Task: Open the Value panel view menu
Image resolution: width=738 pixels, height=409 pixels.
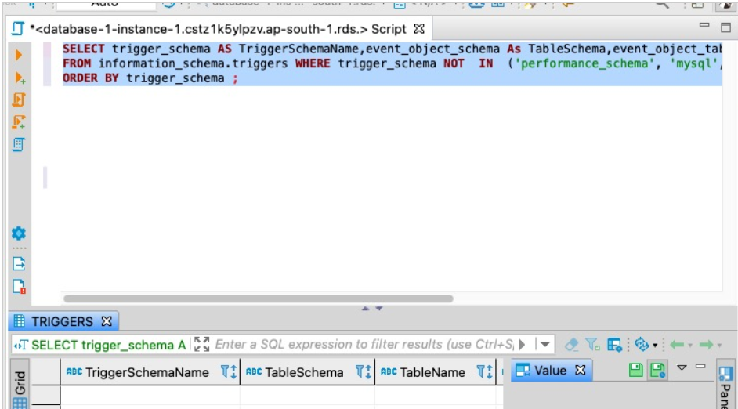Action: tap(682, 367)
